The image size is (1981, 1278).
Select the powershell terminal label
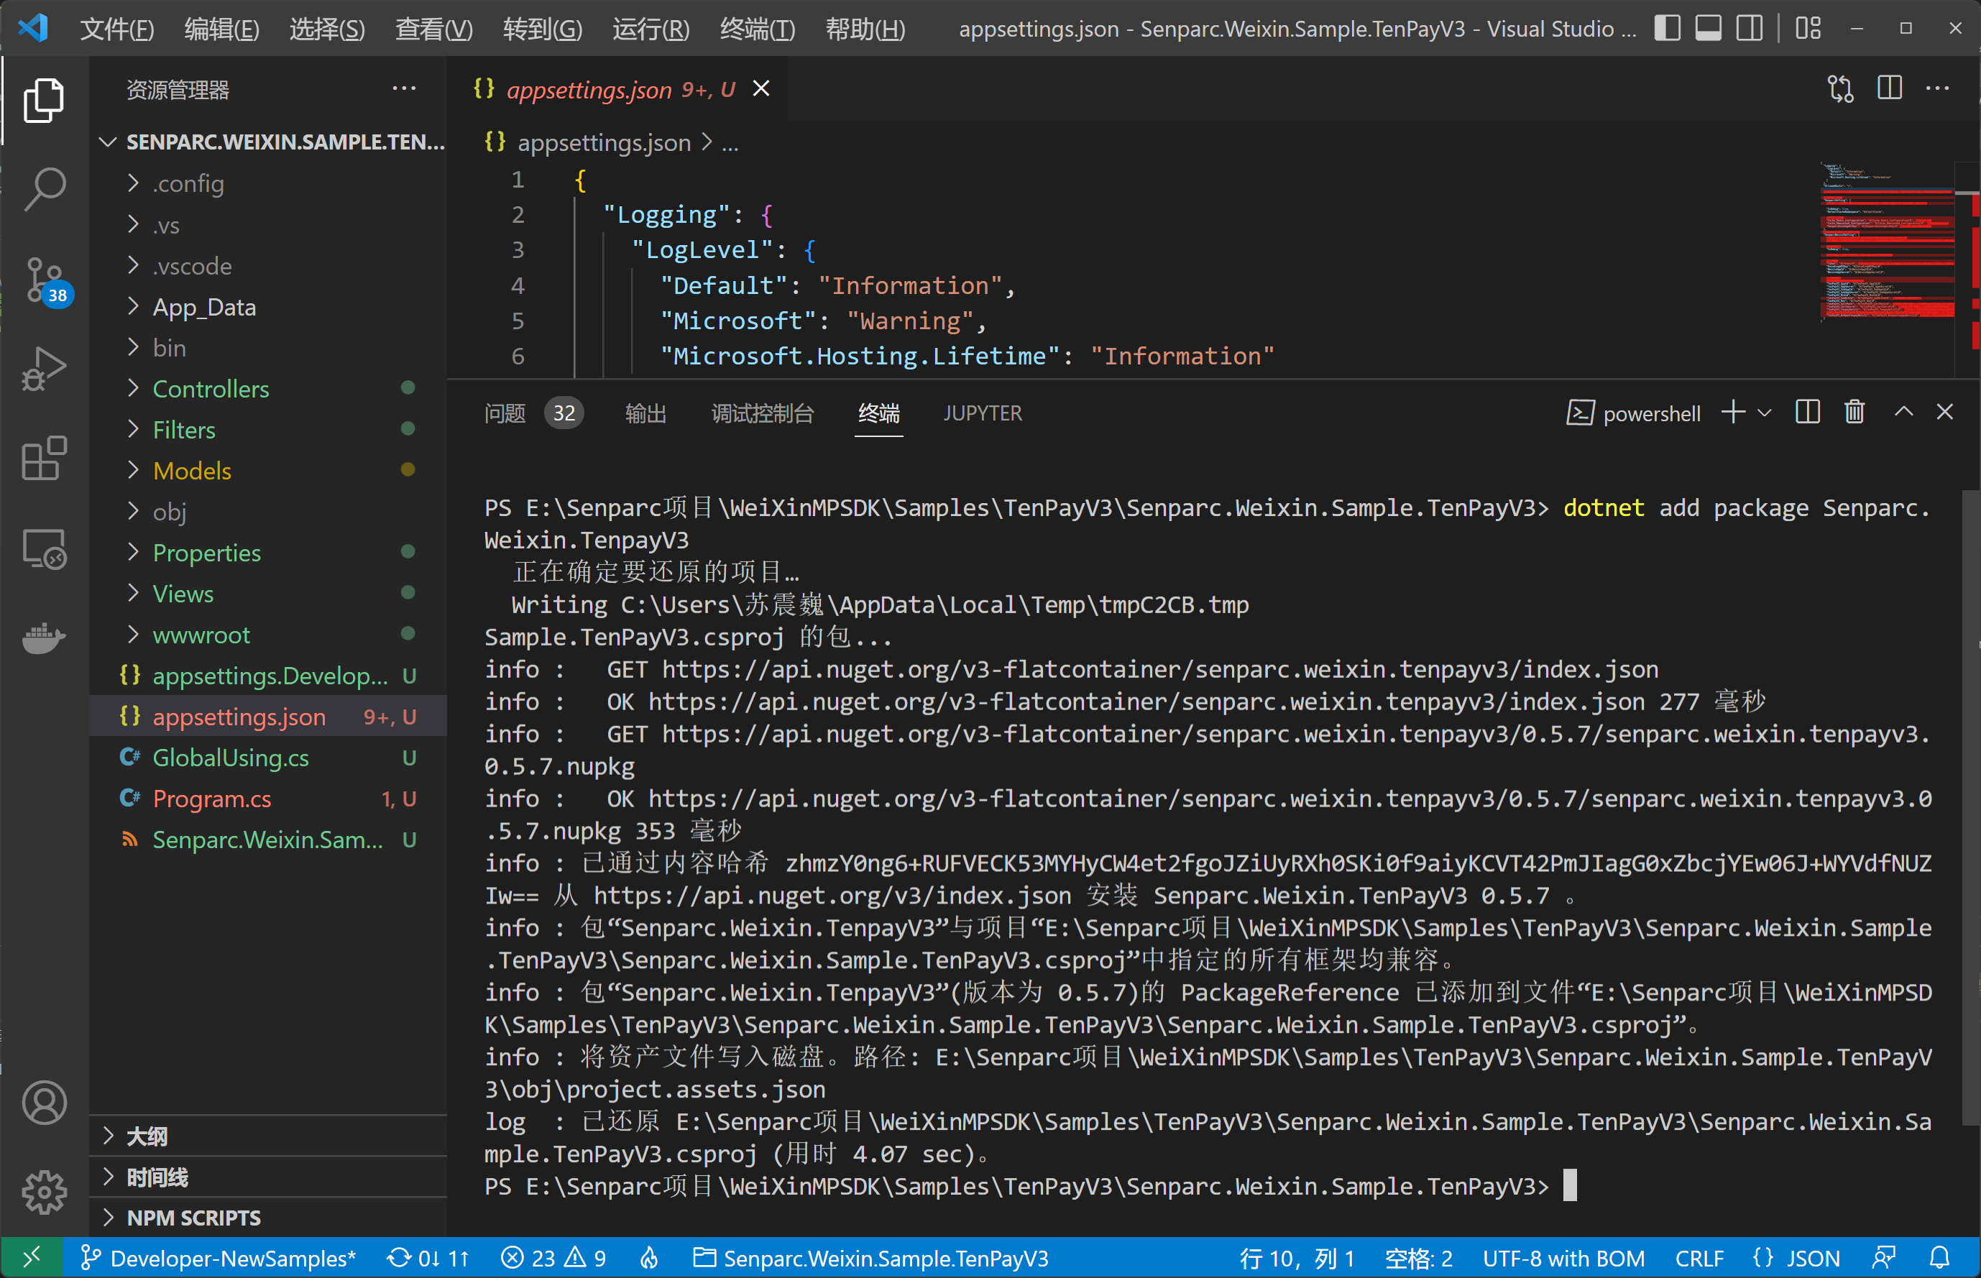click(x=1633, y=413)
